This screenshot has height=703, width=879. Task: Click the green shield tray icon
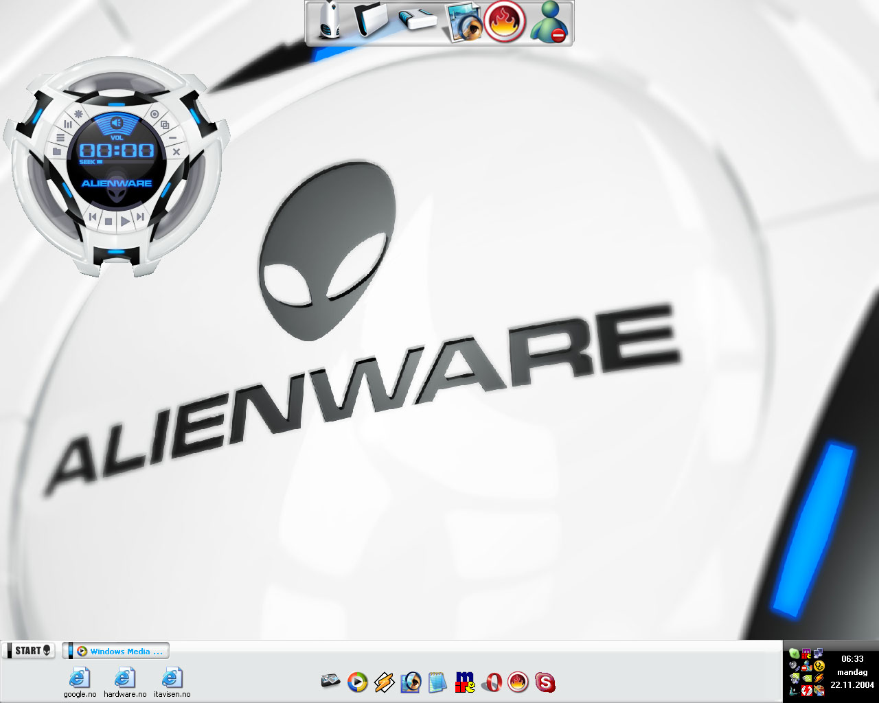click(x=794, y=653)
